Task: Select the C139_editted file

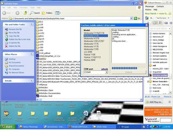Action: (x=43, y=53)
